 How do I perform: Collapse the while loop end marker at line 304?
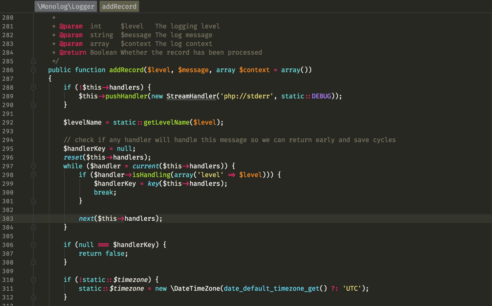click(33, 227)
